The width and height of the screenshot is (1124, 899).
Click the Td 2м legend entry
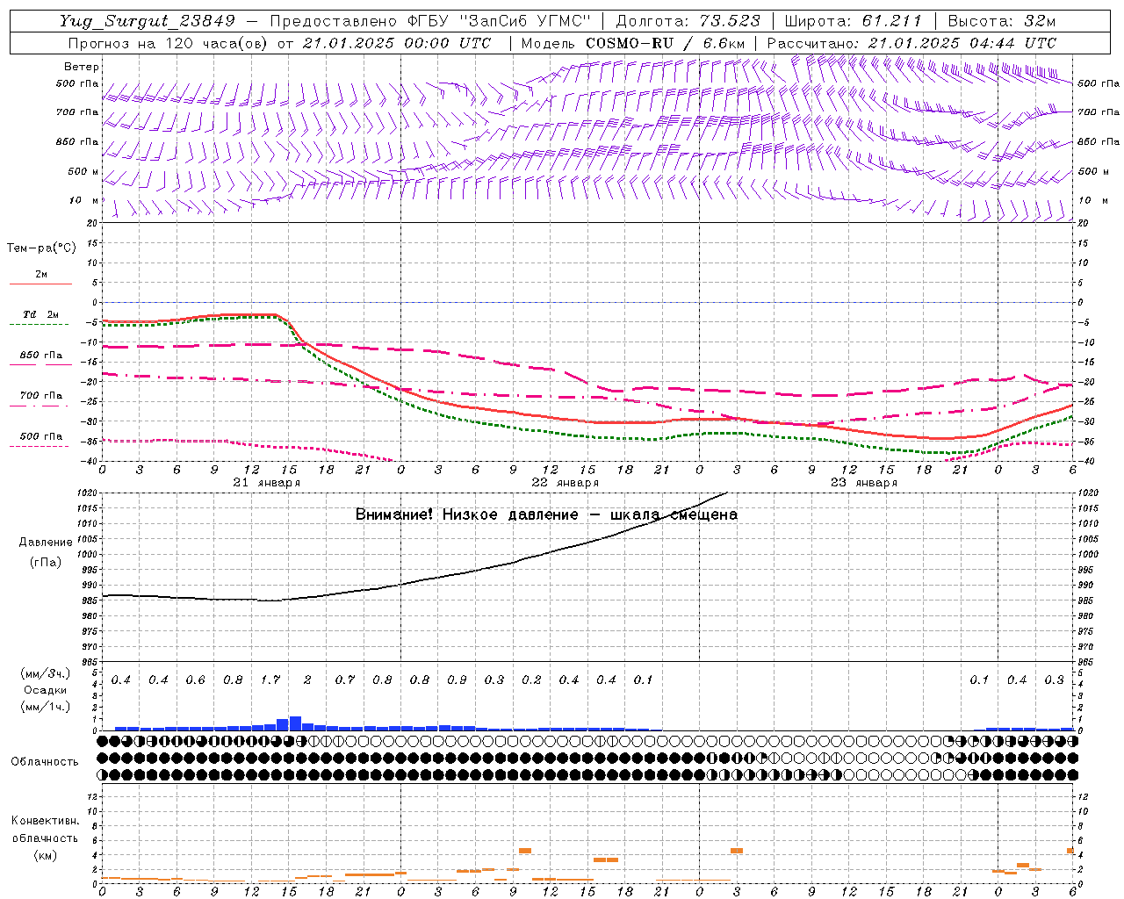coord(41,314)
